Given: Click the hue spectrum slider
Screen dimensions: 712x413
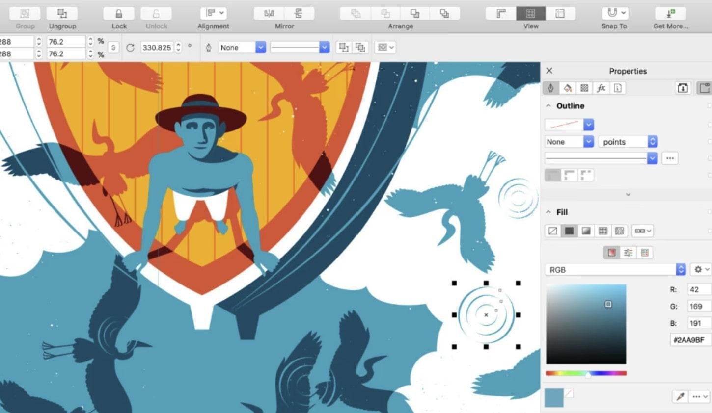Looking at the screenshot, I should pyautogui.click(x=586, y=374).
